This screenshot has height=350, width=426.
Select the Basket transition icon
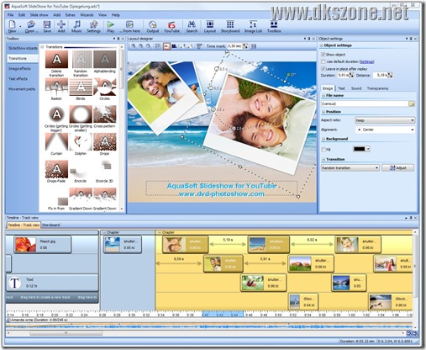click(56, 87)
